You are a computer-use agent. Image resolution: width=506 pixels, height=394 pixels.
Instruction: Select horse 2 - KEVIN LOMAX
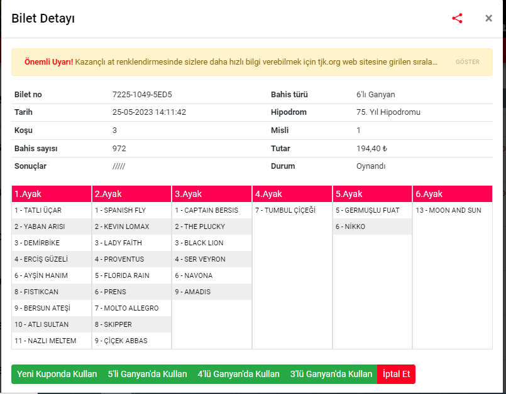tap(131, 226)
